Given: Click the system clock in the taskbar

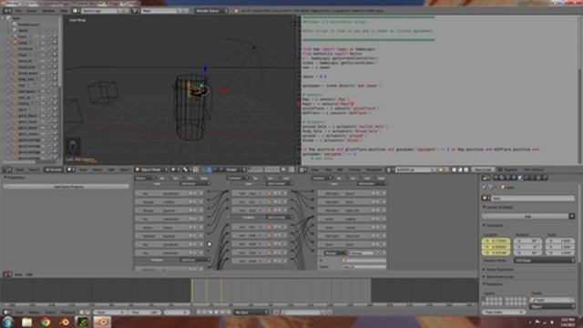Looking at the screenshot, I should tap(567, 322).
